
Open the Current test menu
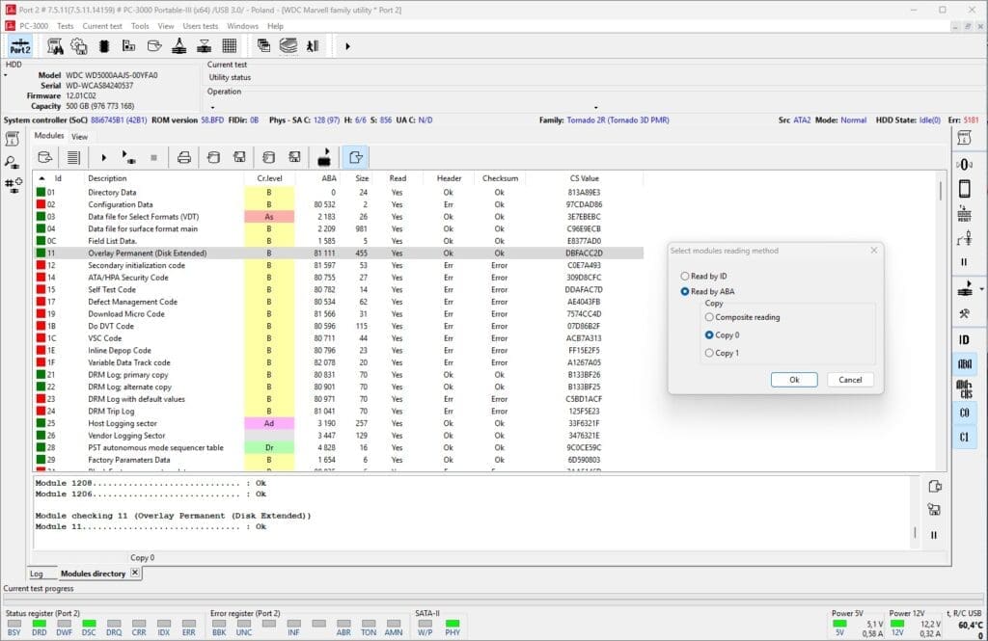[x=102, y=26]
